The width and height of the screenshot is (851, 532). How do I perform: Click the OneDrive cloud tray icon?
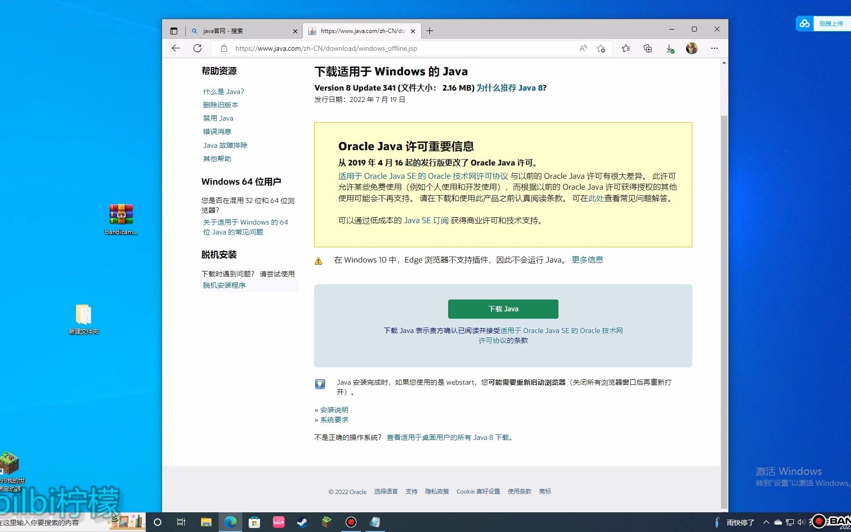point(778,522)
